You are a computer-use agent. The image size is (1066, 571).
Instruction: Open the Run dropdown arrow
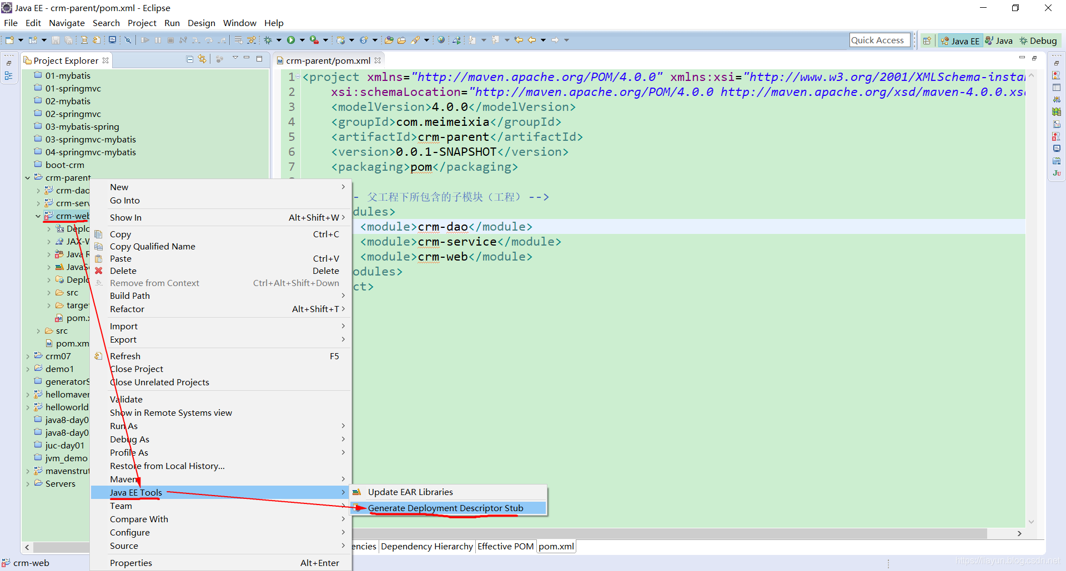click(x=302, y=40)
